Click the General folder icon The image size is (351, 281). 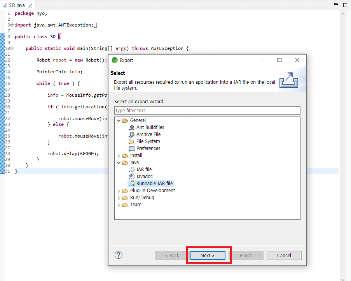(125, 120)
